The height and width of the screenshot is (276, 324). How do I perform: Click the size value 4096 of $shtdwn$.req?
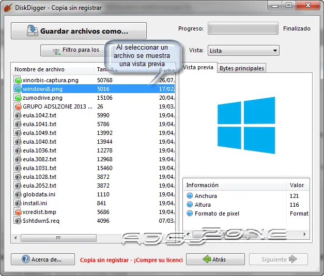point(103,221)
